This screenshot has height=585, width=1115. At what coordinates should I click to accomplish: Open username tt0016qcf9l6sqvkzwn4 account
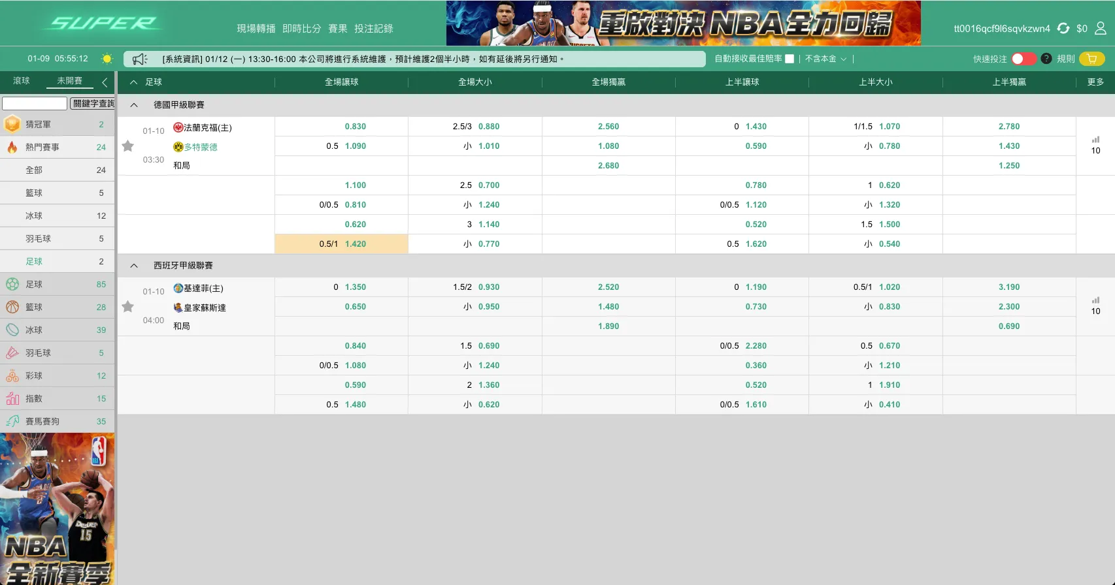pyautogui.click(x=1002, y=29)
